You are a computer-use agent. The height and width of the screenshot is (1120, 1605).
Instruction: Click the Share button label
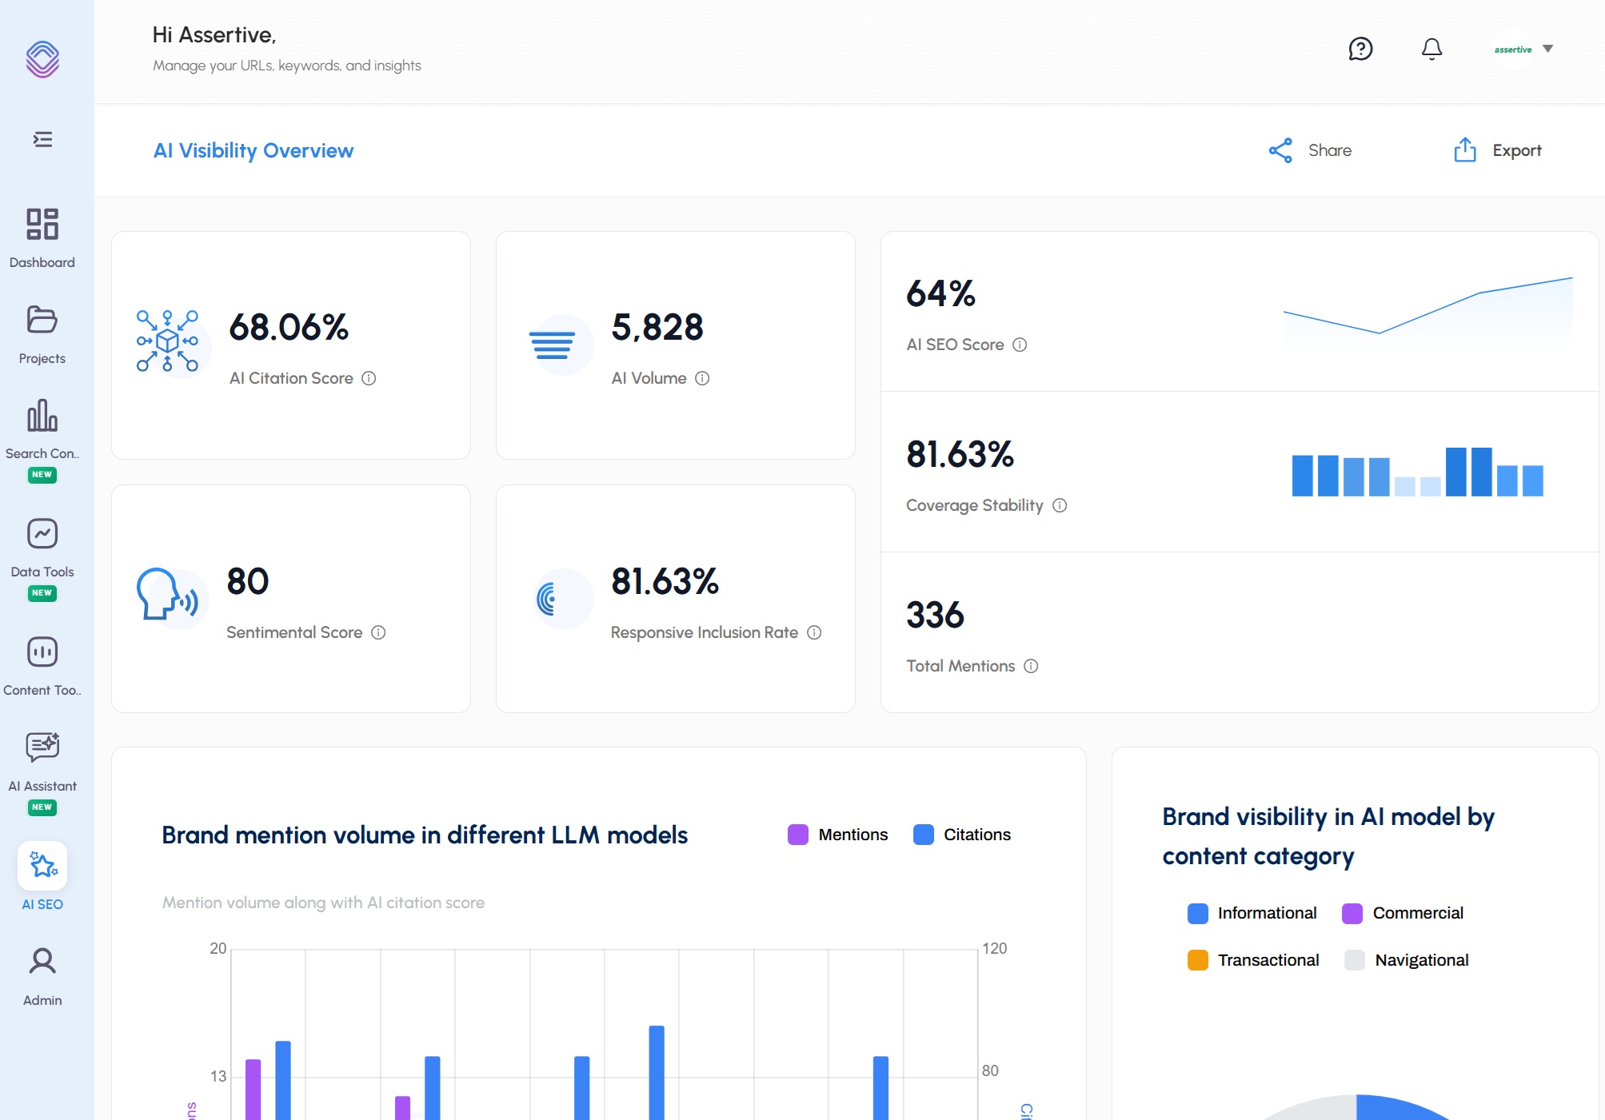1330,150
